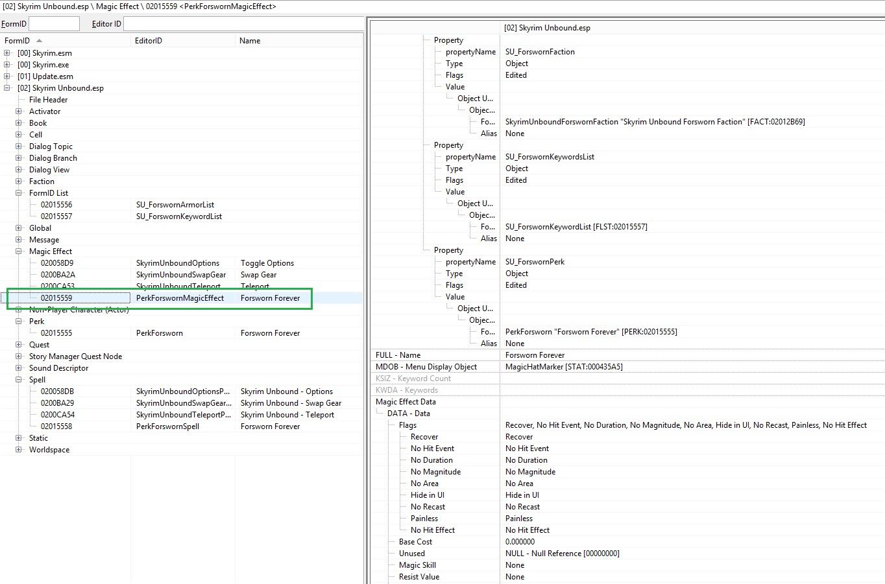Screen dimensions: 885x584
Task: Expand the Global group
Action: coord(19,228)
